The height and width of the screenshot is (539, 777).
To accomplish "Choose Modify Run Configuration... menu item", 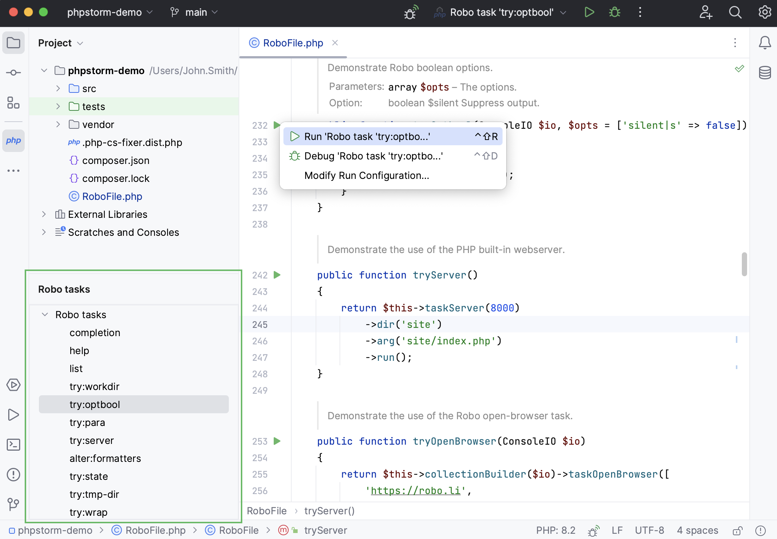I will [x=393, y=175].
